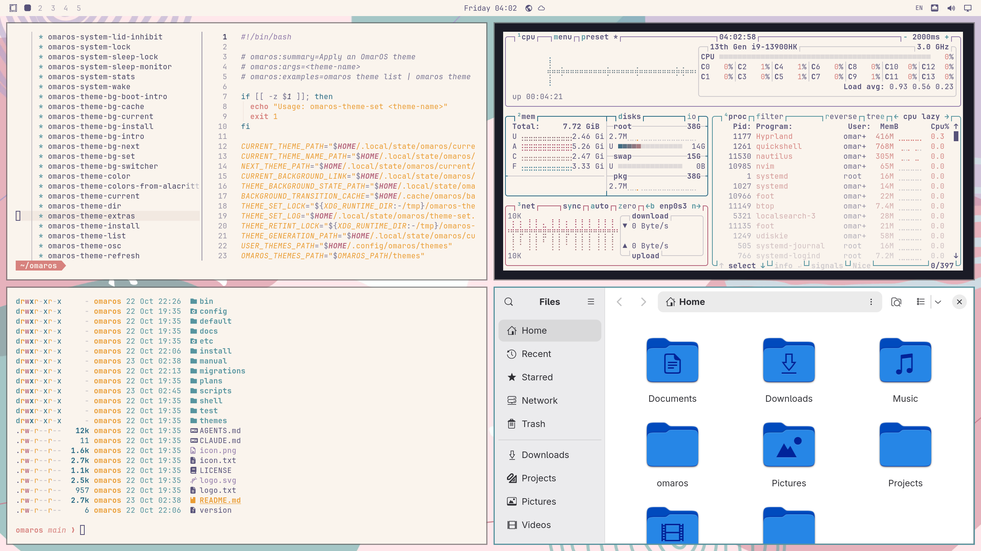Go back in Files navigation
The width and height of the screenshot is (981, 551).
click(619, 302)
